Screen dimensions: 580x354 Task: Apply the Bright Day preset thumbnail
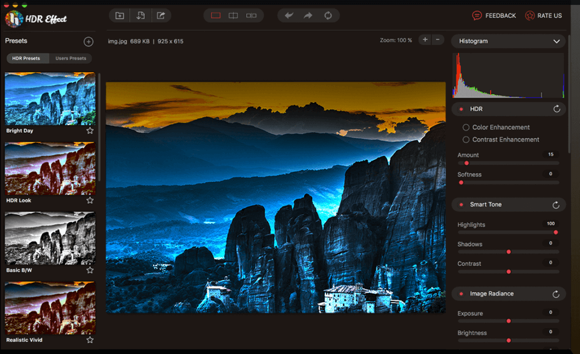50,98
